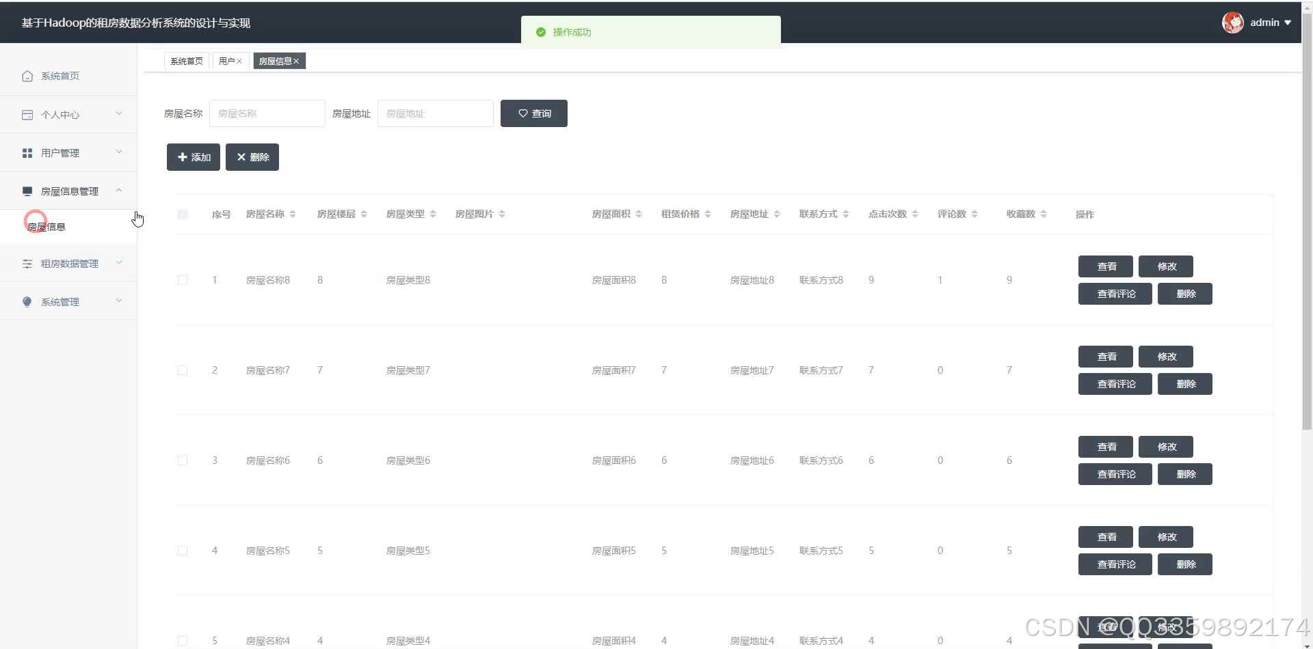
Task: Click 查看评论 for 房屋名称5 row
Action: (x=1115, y=564)
